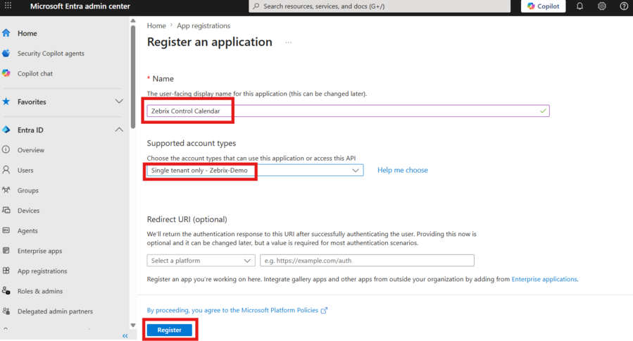The height and width of the screenshot is (341, 633).
Task: Click the Overview info icon
Action: click(x=6, y=150)
